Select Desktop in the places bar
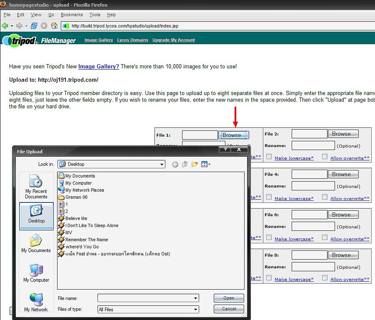Viewport: 375px width, 320px height. click(36, 216)
